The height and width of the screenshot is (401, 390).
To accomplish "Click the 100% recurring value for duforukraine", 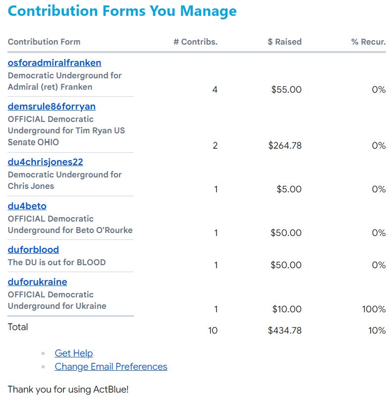I will point(374,309).
